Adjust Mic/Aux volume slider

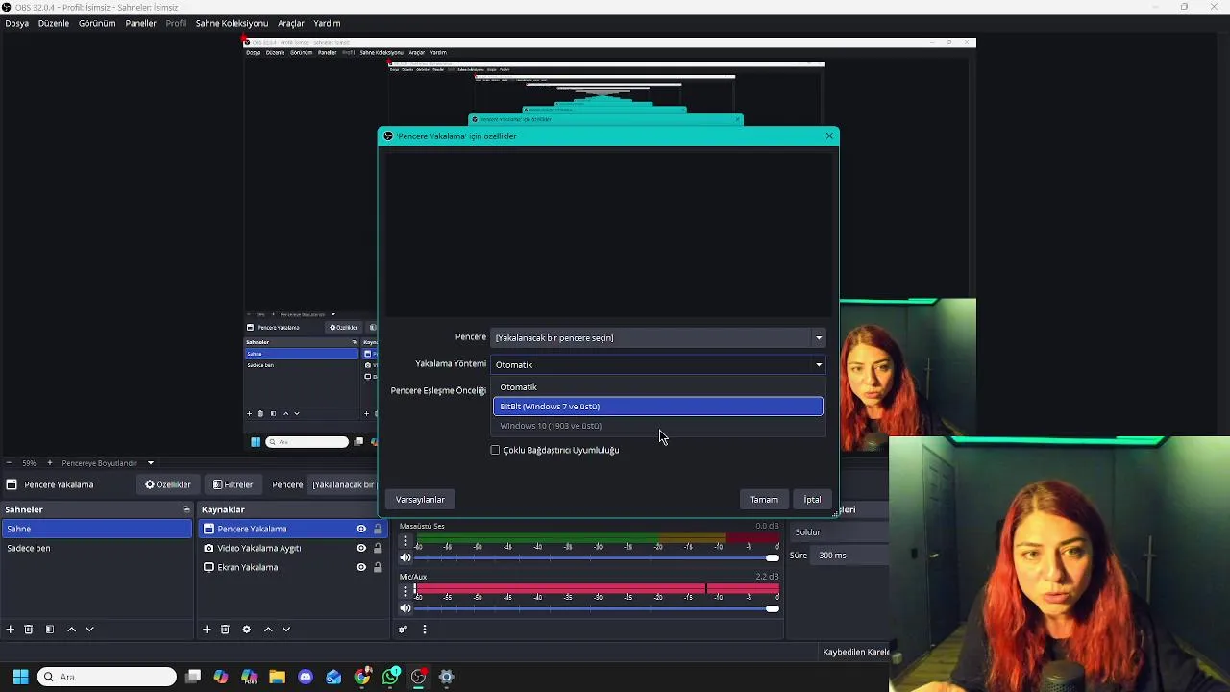pyautogui.click(x=597, y=608)
